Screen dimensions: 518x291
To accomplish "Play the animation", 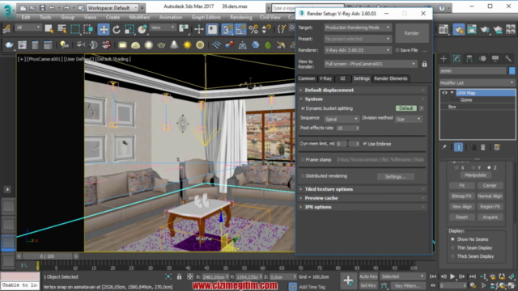I will [x=452, y=276].
